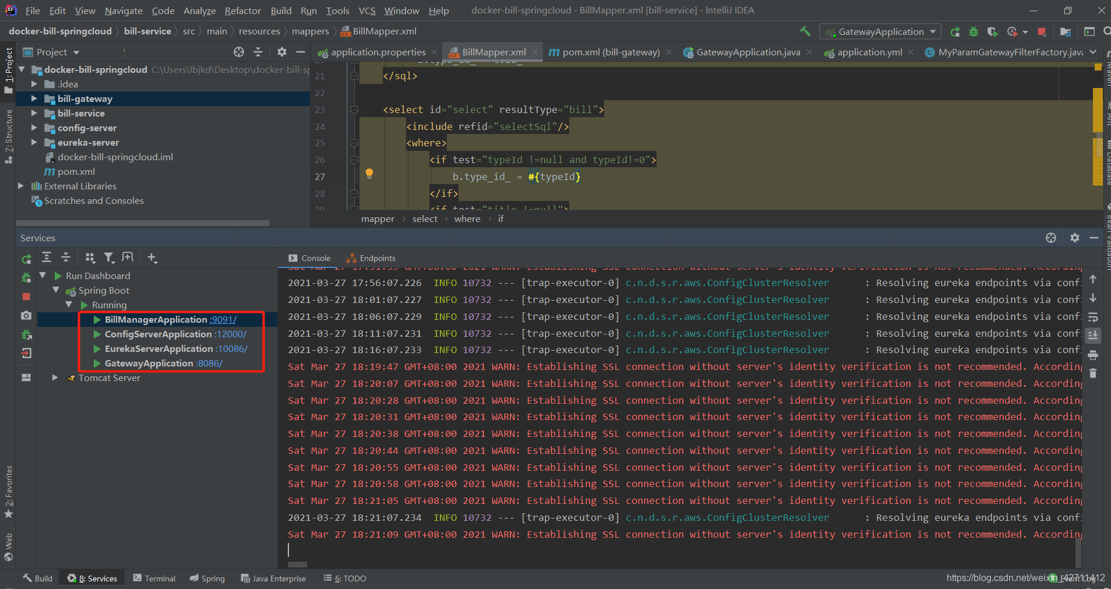Close the BillMapper.xml tab
Viewport: 1111px width, 589px height.
(534, 52)
